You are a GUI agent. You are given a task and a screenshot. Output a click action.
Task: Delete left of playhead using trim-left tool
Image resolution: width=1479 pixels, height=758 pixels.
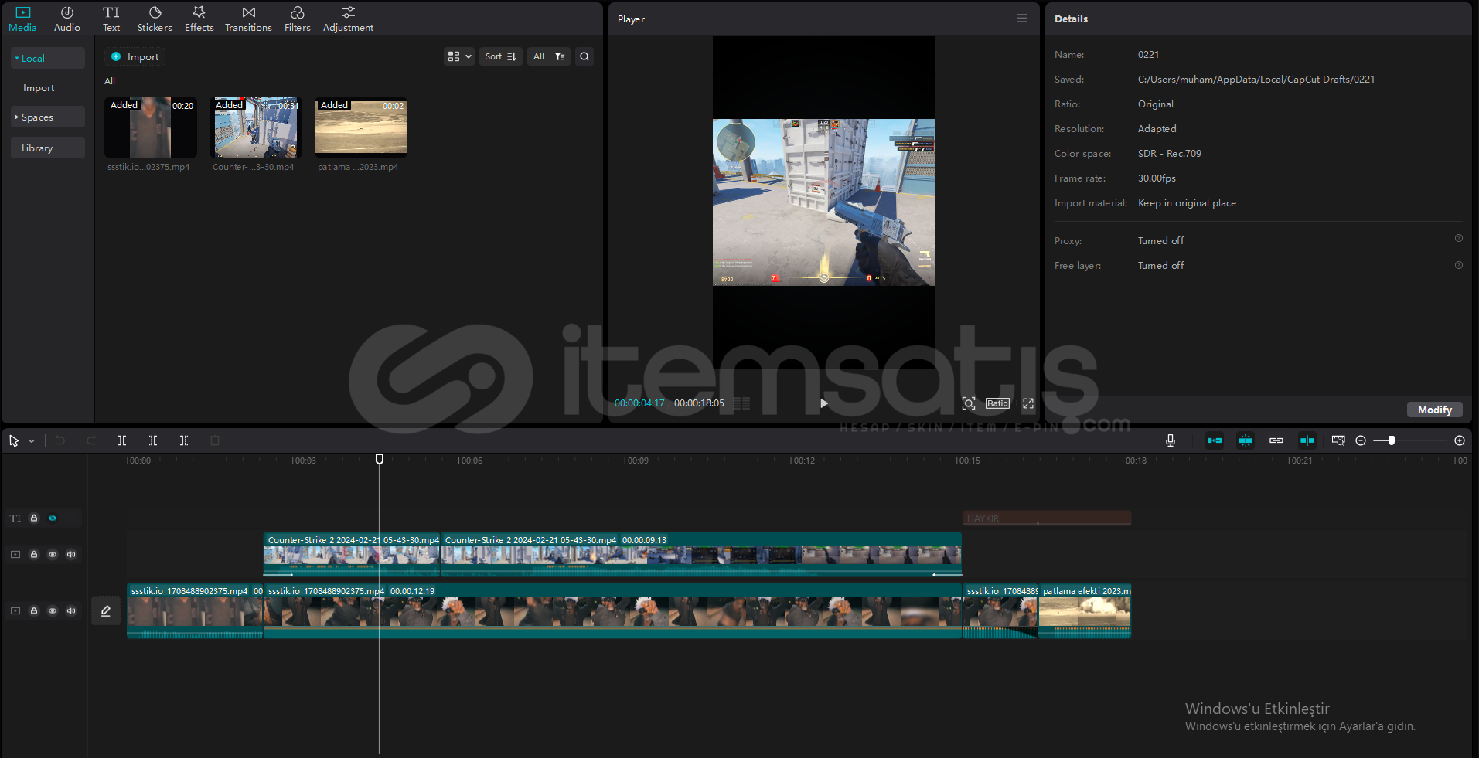pyautogui.click(x=153, y=440)
